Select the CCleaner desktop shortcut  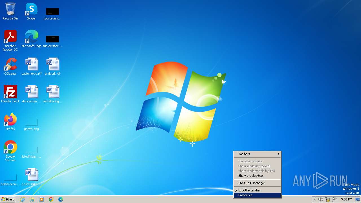coord(10,67)
